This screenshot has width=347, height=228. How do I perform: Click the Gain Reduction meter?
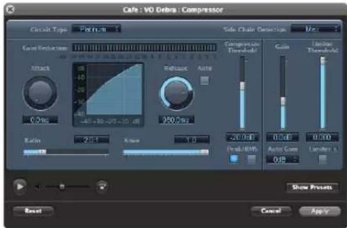144,47
